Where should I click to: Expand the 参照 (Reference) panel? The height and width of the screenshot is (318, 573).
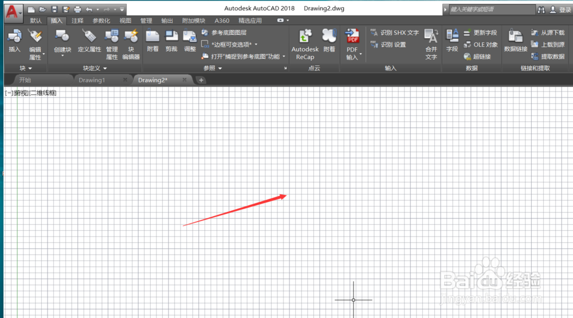(x=213, y=68)
